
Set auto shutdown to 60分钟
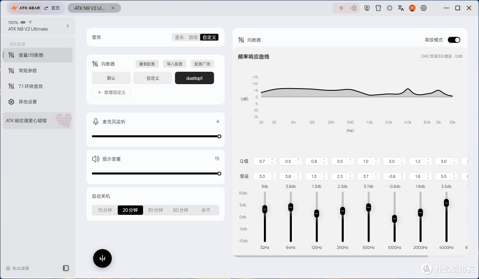pos(181,210)
